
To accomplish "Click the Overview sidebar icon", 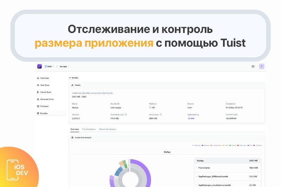I will click(x=38, y=78).
